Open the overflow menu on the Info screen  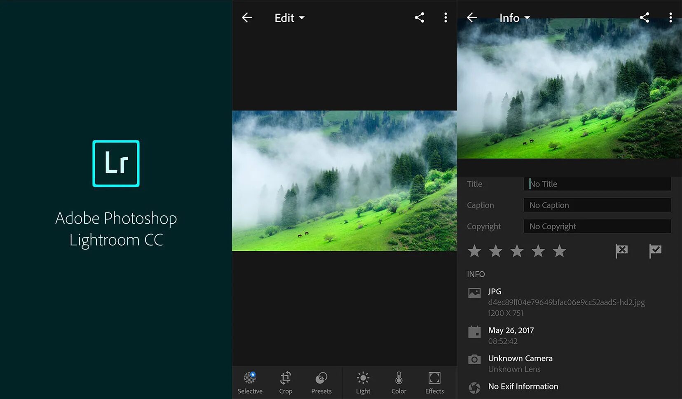(671, 17)
